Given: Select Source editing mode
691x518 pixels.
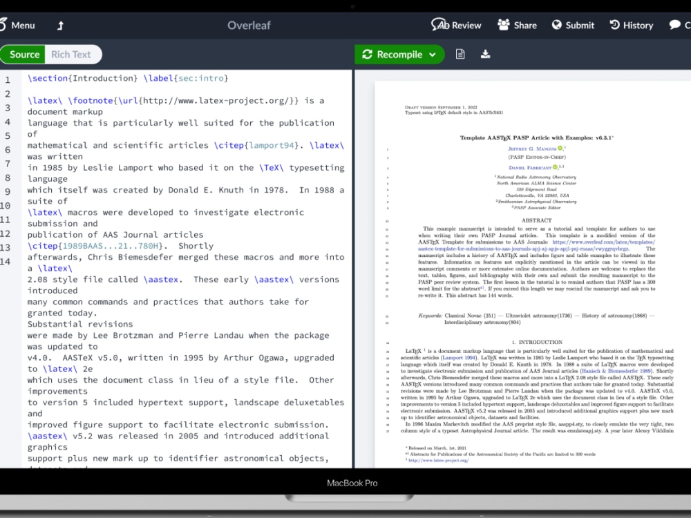Looking at the screenshot, I should pos(23,53).
